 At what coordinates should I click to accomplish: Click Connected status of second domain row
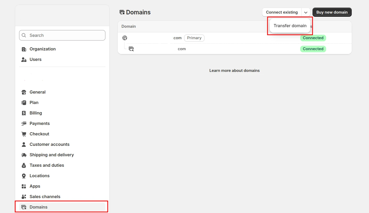tap(313, 49)
